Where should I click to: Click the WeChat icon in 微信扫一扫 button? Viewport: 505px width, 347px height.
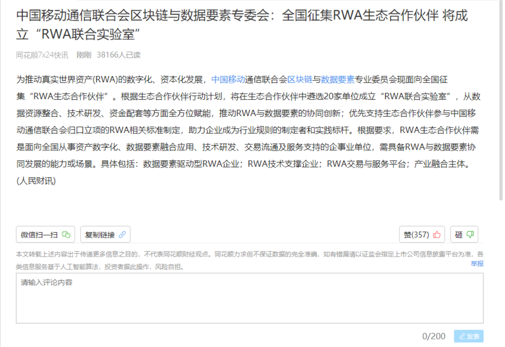pos(66,235)
